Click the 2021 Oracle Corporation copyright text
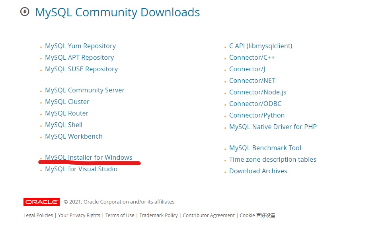This screenshot has height=239, width=388. (x=119, y=202)
